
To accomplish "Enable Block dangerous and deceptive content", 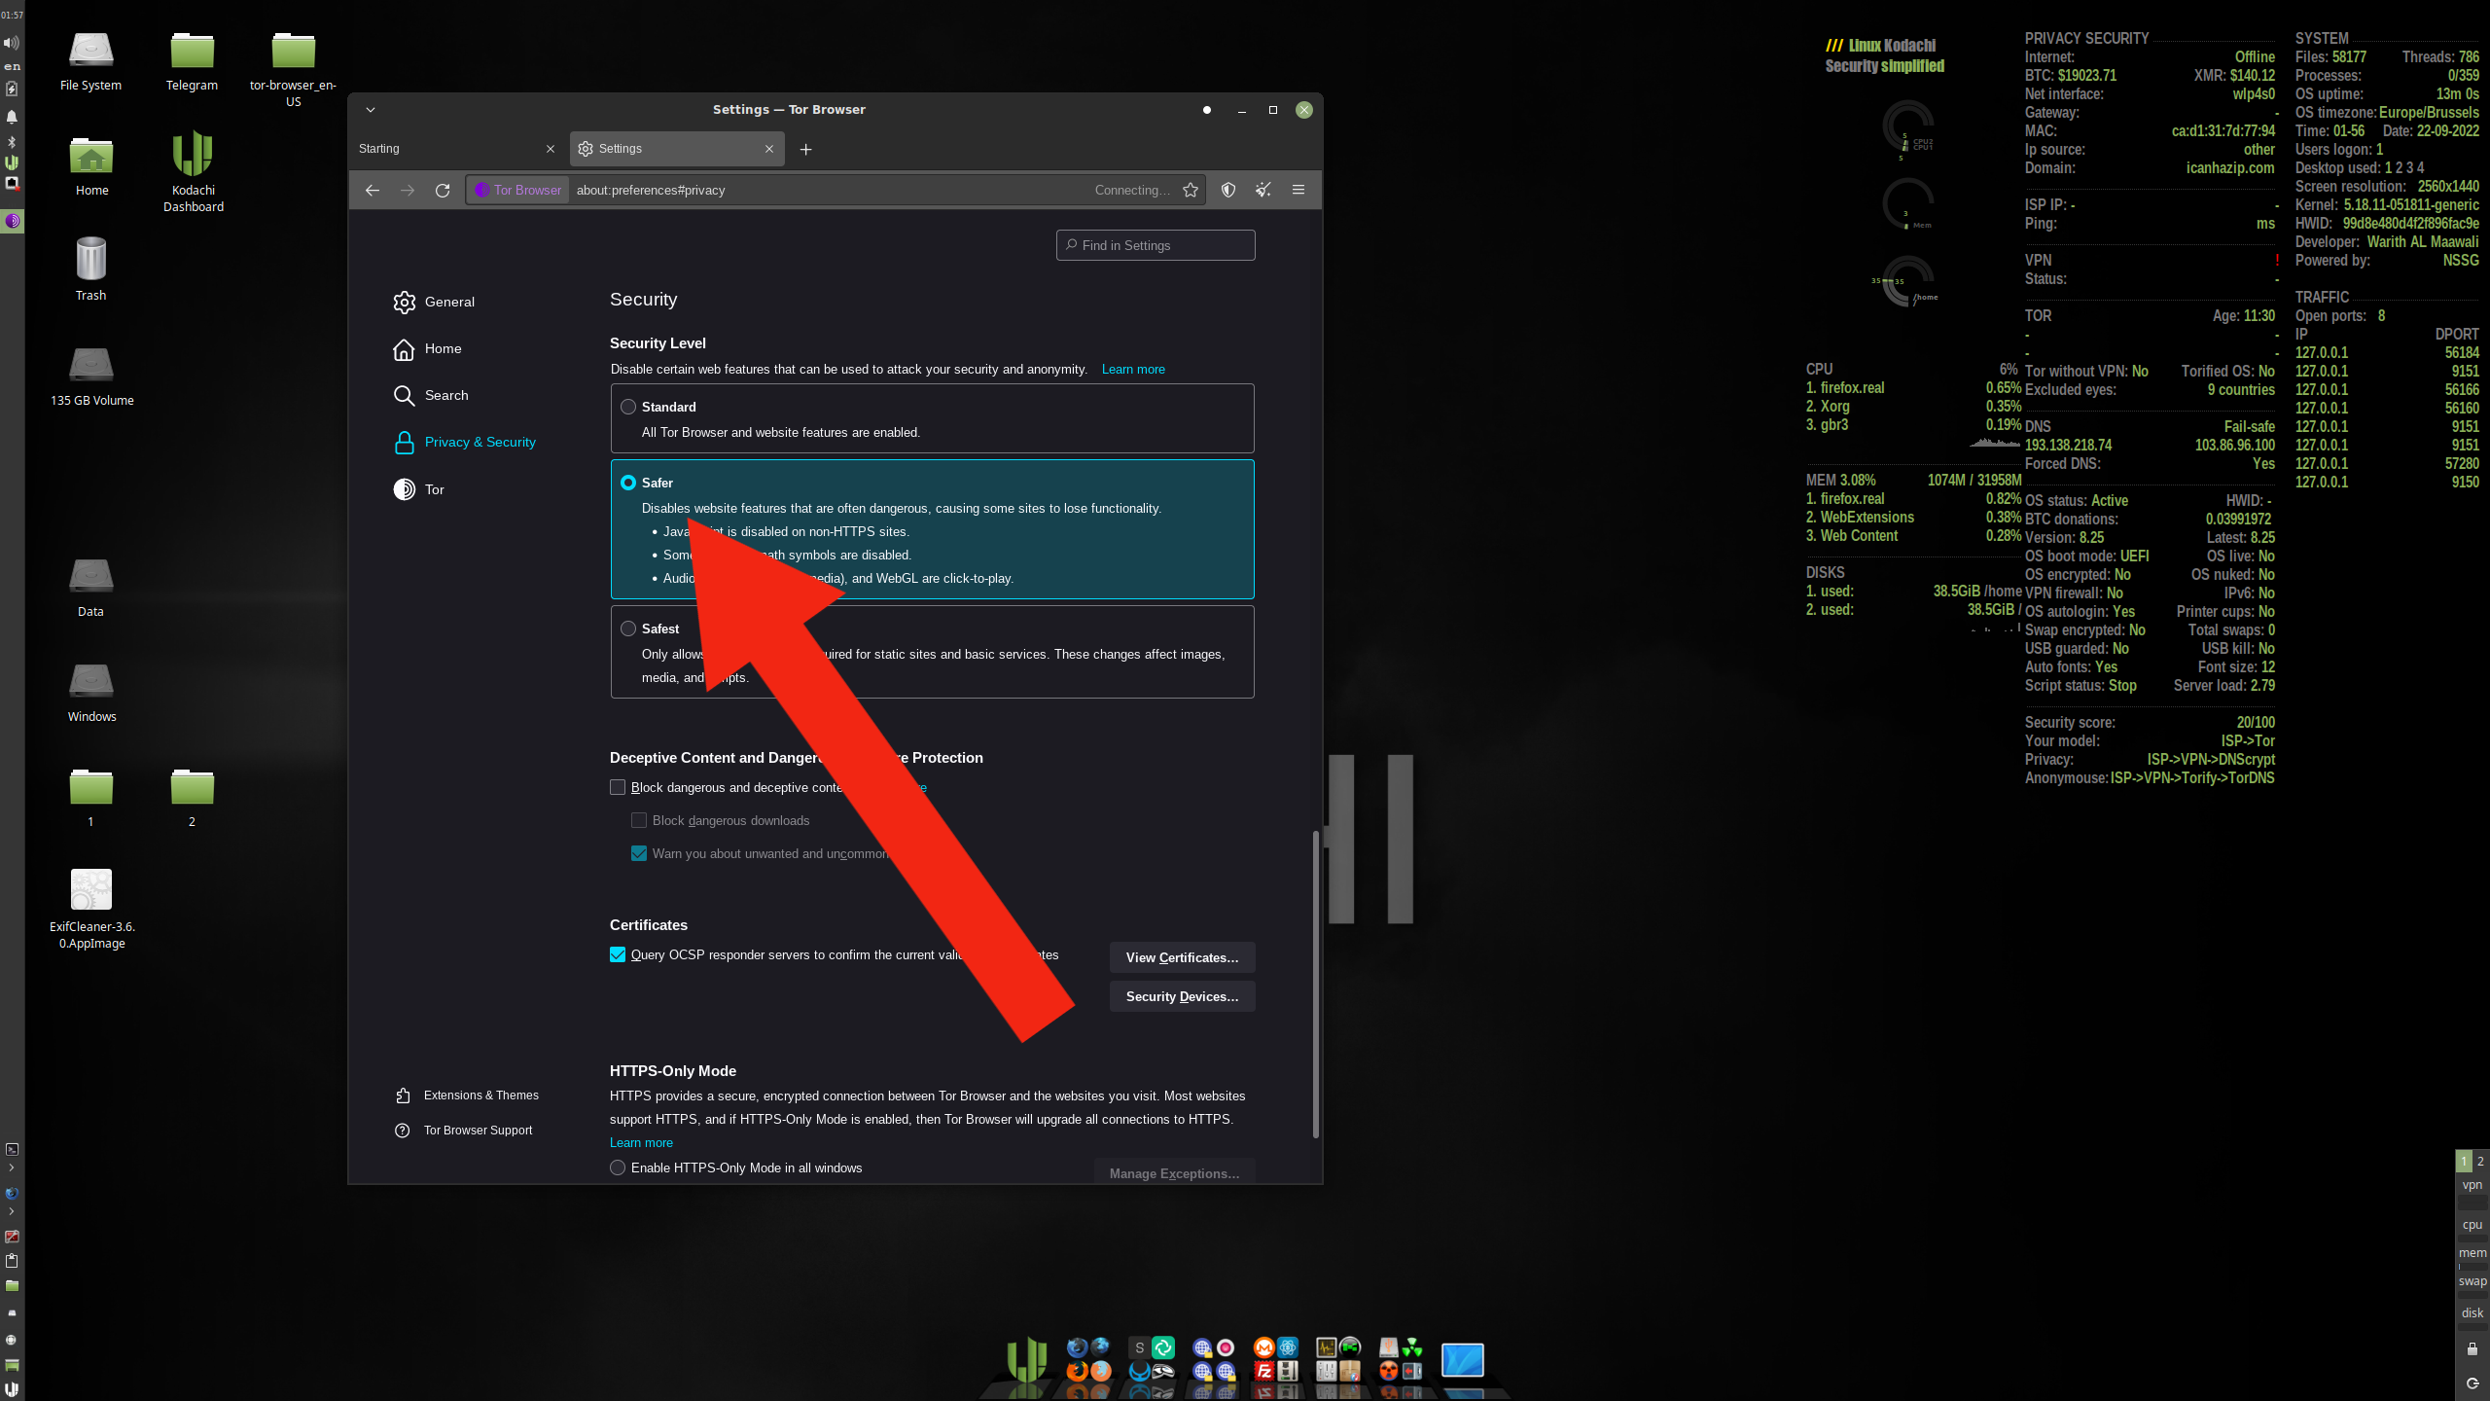I will coord(618,787).
